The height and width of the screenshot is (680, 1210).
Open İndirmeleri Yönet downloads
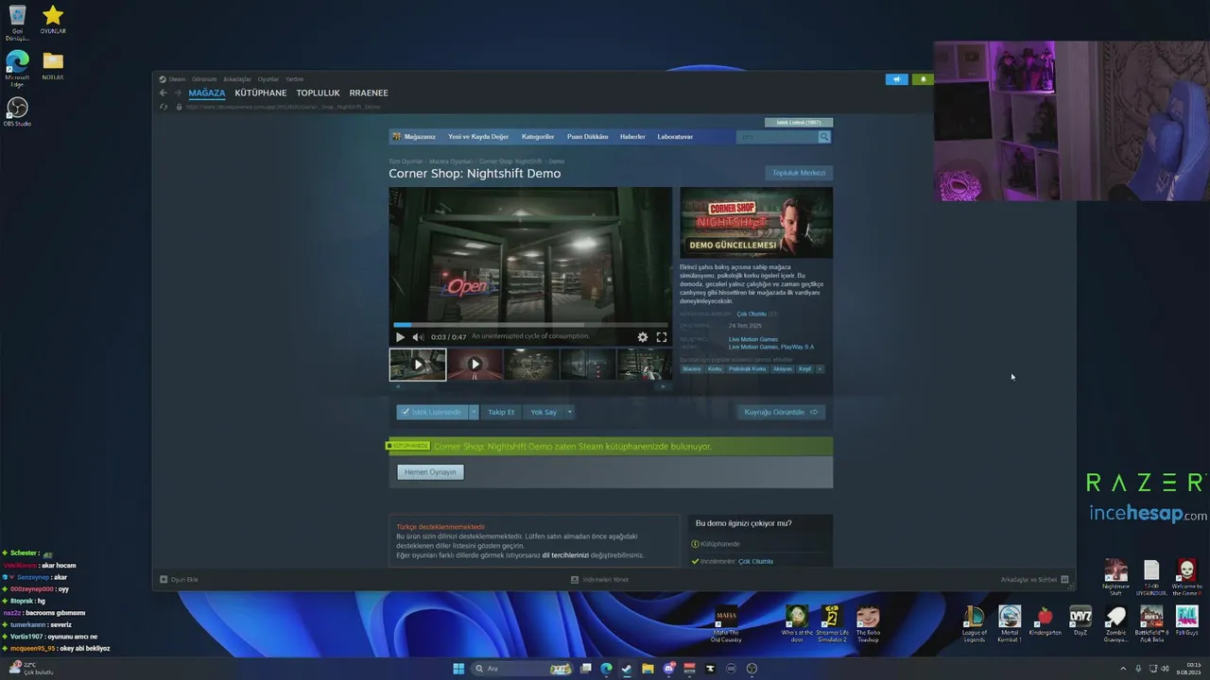pyautogui.click(x=599, y=580)
